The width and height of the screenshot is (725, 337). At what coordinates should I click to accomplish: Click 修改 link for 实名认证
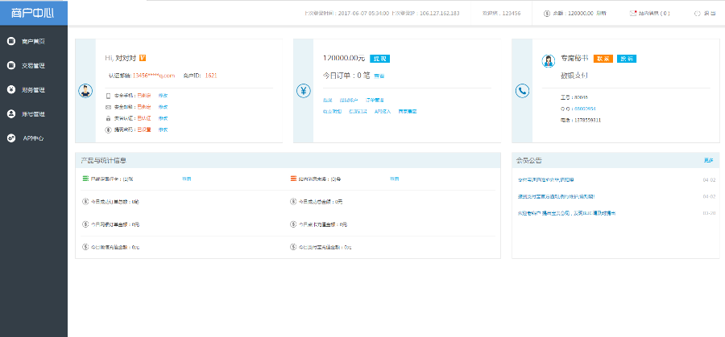point(163,119)
